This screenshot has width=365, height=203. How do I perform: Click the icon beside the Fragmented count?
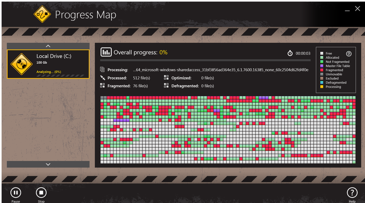[x=103, y=86]
